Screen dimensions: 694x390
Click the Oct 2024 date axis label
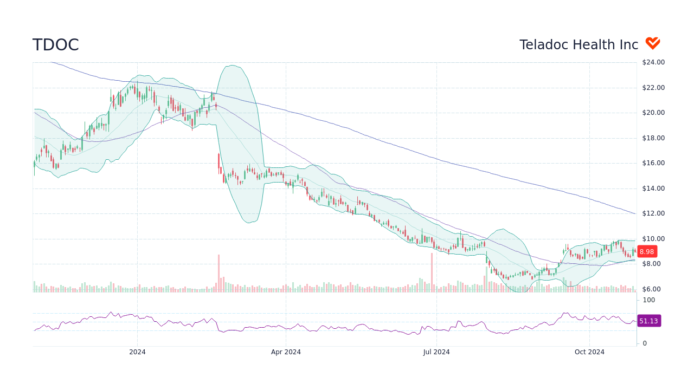click(x=589, y=352)
